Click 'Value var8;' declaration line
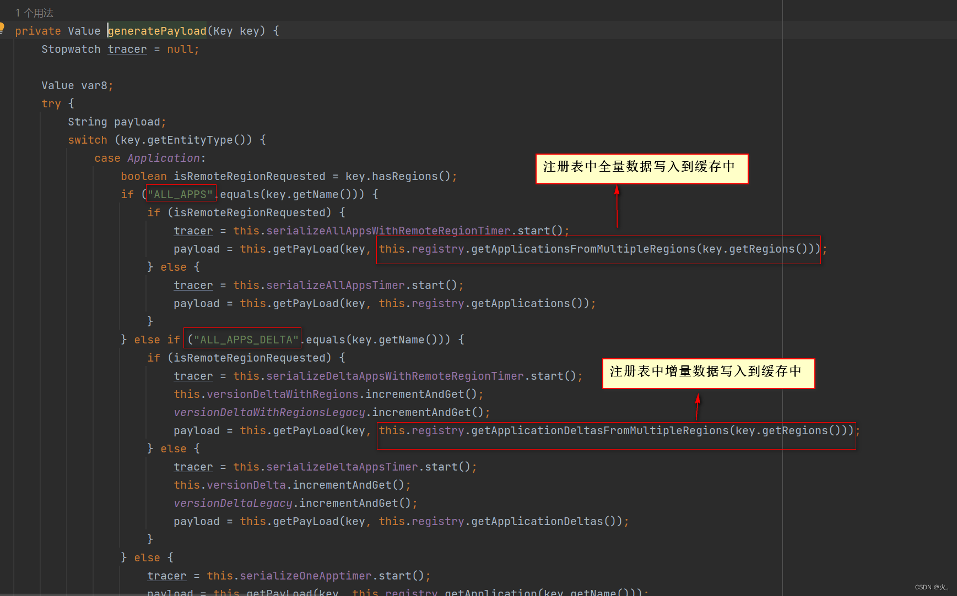 pos(77,85)
